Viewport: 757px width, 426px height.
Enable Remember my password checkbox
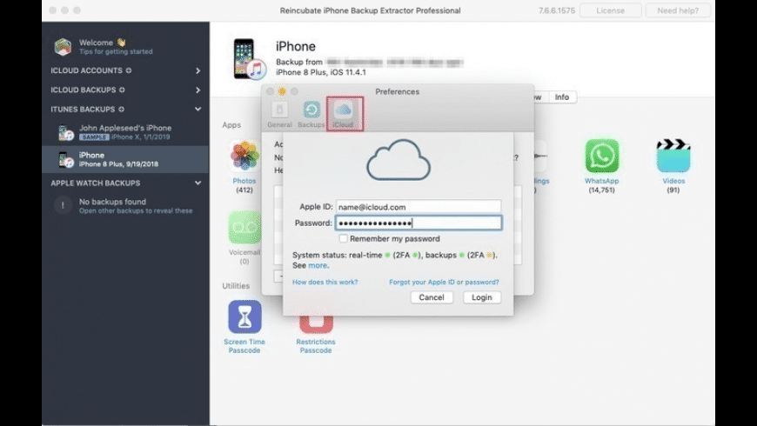pyautogui.click(x=343, y=238)
